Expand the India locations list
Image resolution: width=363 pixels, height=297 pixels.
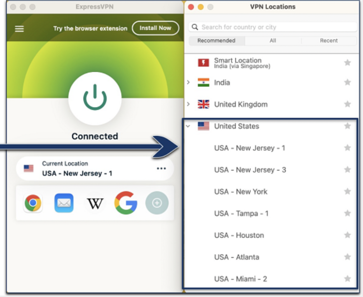click(188, 82)
